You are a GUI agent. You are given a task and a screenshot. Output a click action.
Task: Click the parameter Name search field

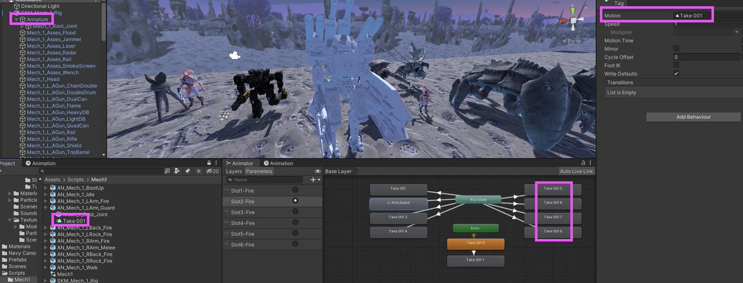(266, 180)
